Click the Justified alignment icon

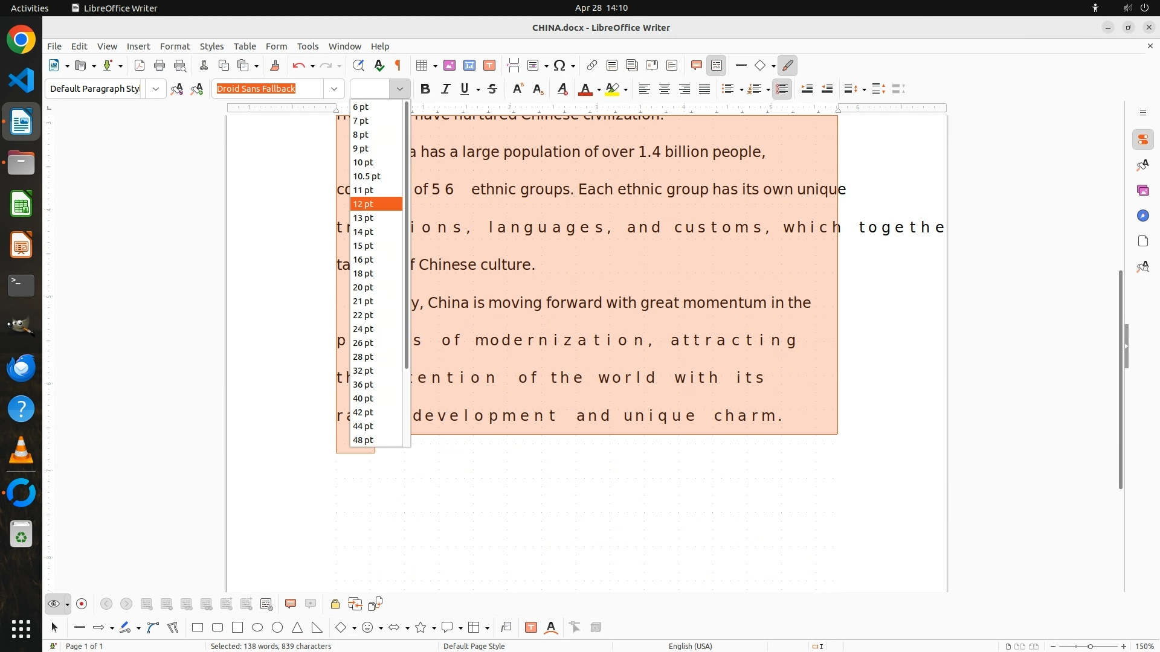(704, 89)
